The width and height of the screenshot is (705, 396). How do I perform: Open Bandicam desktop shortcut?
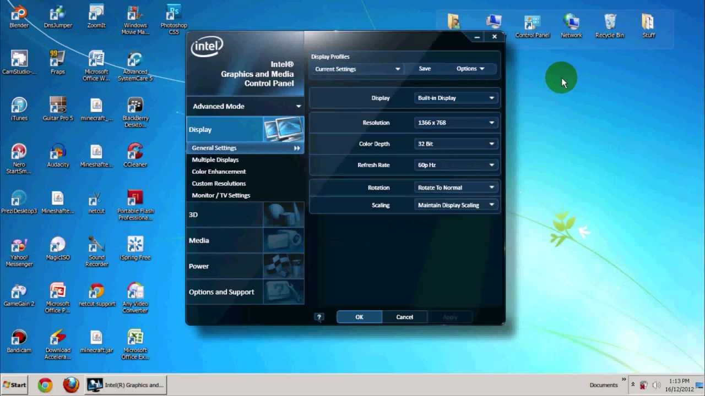(x=19, y=341)
